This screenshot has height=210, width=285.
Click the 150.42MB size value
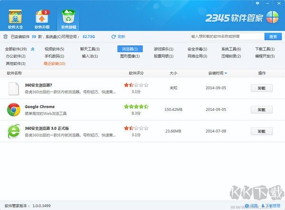pyautogui.click(x=173, y=110)
